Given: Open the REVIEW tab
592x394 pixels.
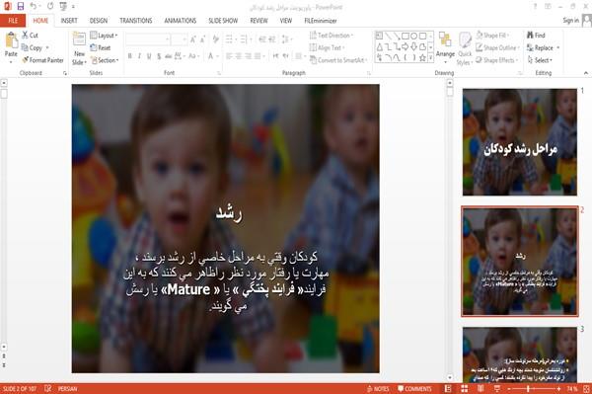Looking at the screenshot, I should 259,21.
